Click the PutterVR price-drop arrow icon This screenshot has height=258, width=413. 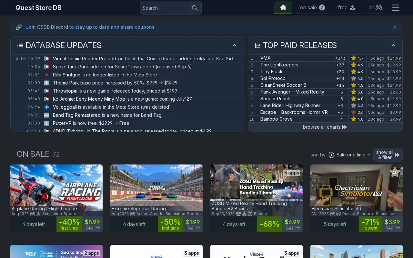click(46, 123)
